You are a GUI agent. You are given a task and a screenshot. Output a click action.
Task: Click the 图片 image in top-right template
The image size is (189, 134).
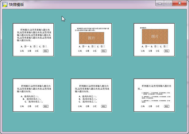[154, 36]
